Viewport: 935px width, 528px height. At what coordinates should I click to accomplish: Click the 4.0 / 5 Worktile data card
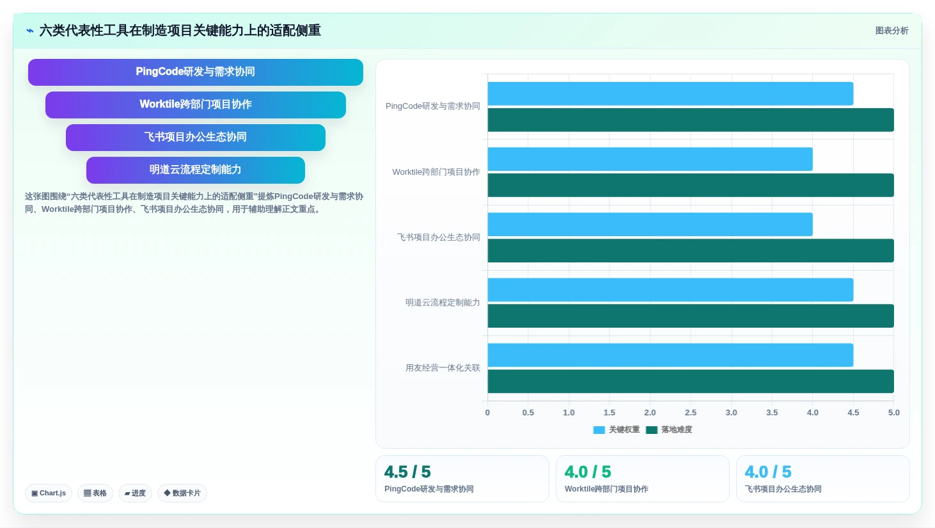click(643, 479)
